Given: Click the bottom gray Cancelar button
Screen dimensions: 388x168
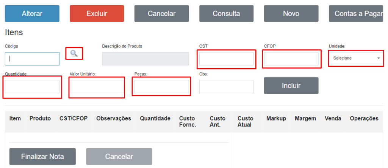Looking at the screenshot, I should point(119,157).
